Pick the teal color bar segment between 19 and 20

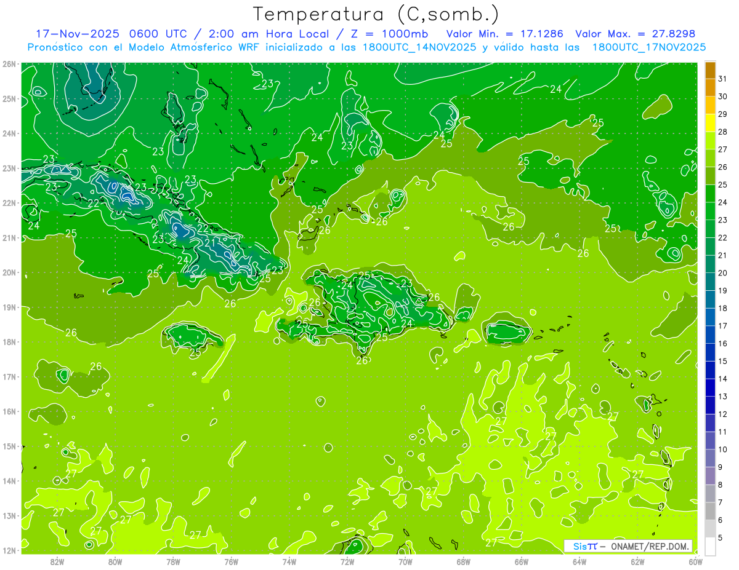pyautogui.click(x=710, y=282)
